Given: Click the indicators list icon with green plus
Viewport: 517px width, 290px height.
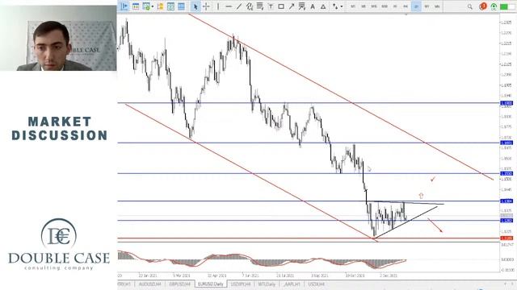Looking at the screenshot, I should [146, 6].
